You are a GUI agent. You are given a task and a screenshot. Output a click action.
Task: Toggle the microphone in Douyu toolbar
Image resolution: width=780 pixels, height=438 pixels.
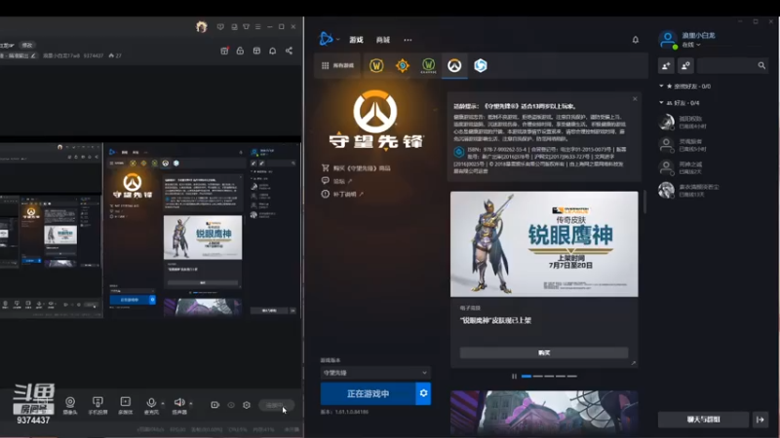point(151,405)
